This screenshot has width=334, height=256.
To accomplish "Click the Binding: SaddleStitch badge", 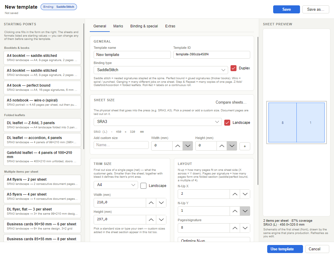I will pyautogui.click(x=59, y=7).
